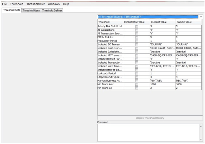Click the Threshold column header
Image resolution: width=205 pixels, height=144 pixels.
coord(110,22)
